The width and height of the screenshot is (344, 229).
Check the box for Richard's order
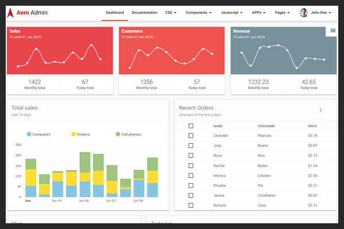pyautogui.click(x=191, y=206)
